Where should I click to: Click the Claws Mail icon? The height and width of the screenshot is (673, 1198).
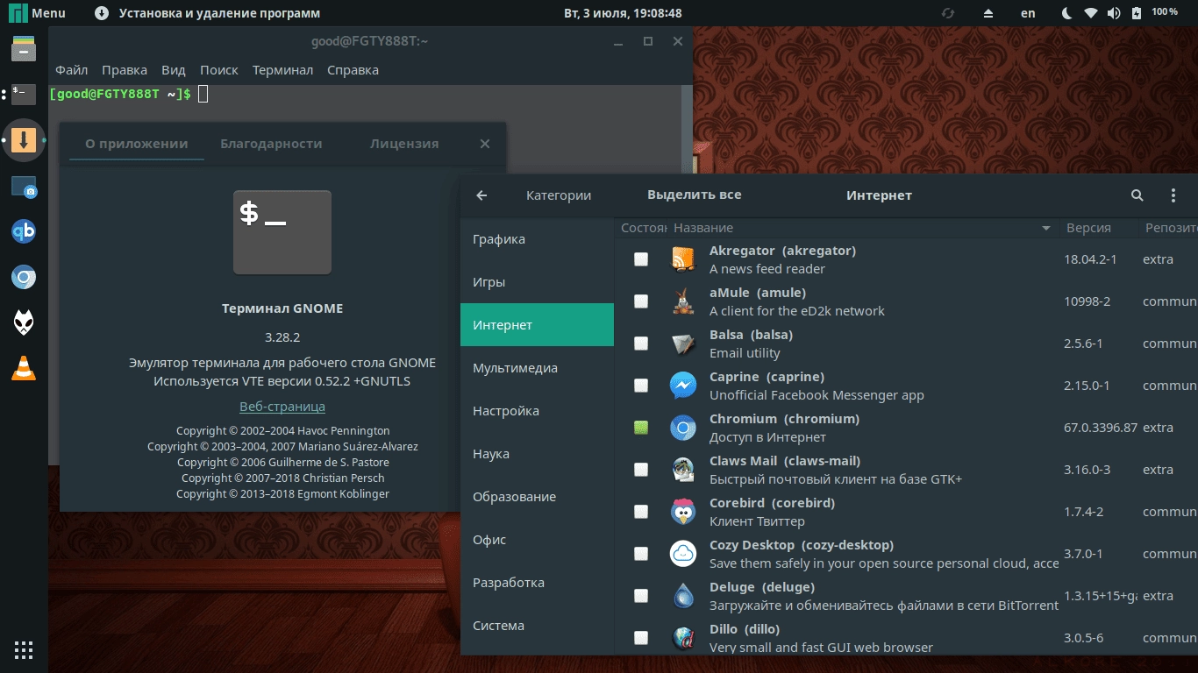(683, 470)
